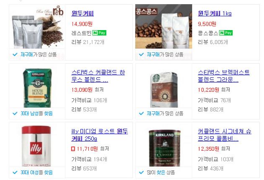Open 원두커피 1kg product link

pos(215,13)
